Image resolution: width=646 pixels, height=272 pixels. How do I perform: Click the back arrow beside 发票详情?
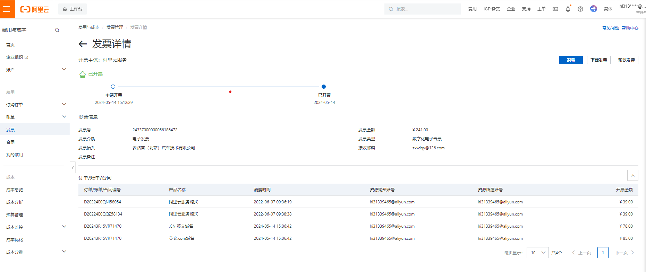pyautogui.click(x=83, y=44)
